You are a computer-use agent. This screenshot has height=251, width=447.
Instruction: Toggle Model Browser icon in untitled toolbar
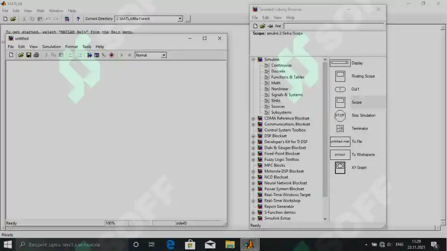(x=97, y=55)
